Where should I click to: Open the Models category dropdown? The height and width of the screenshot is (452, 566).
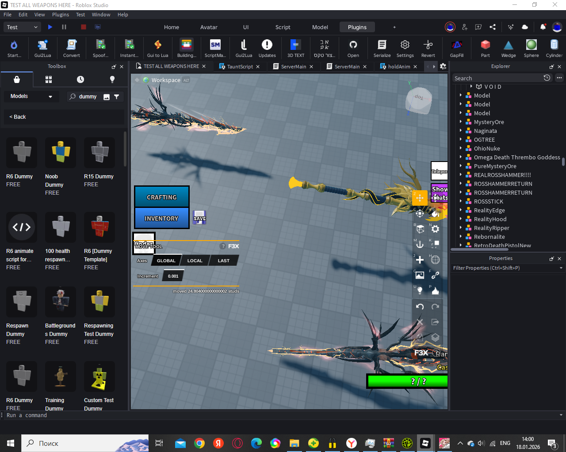point(31,96)
